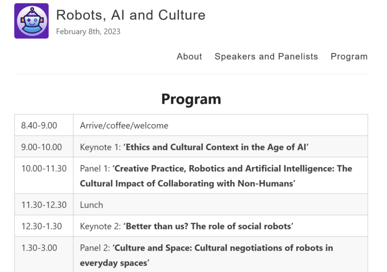Select the 11.30-12.30 time cell
The height and width of the screenshot is (272, 387).
[44, 205]
